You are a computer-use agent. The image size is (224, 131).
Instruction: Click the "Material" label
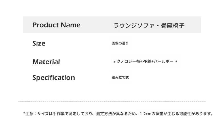coord(46,62)
